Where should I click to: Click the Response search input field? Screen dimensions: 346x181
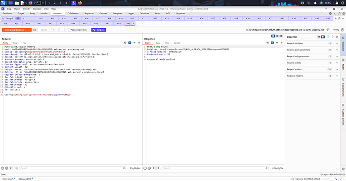point(216,168)
